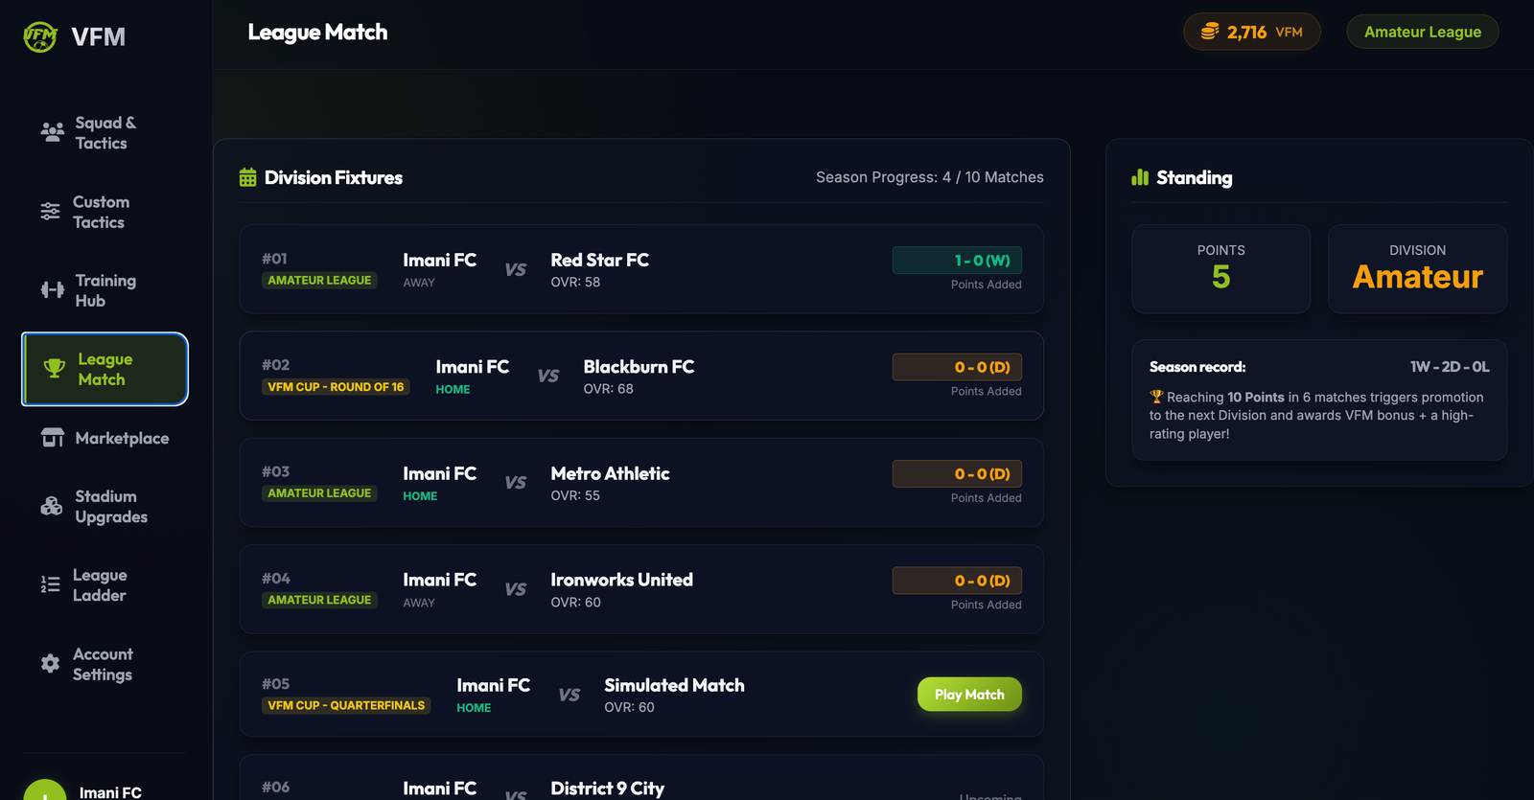The image size is (1534, 800).
Task: Click the DIVISION Amateur card
Action: 1417,269
